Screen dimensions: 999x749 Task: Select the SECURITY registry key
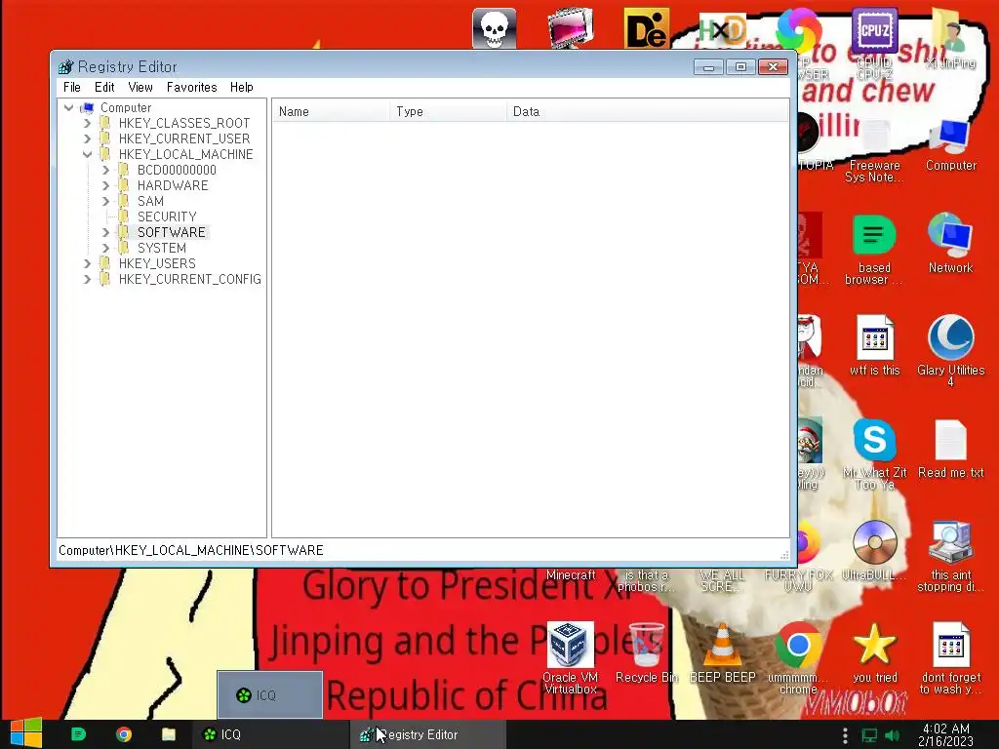coord(167,217)
